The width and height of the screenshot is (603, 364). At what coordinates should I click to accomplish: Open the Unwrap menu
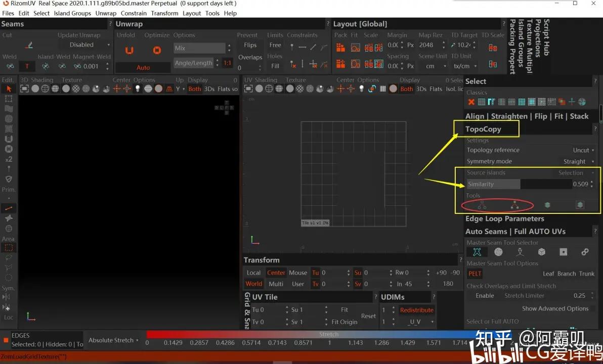click(106, 13)
